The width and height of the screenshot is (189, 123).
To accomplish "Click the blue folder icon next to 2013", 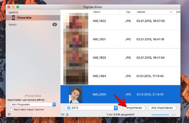I will tap(69, 108).
